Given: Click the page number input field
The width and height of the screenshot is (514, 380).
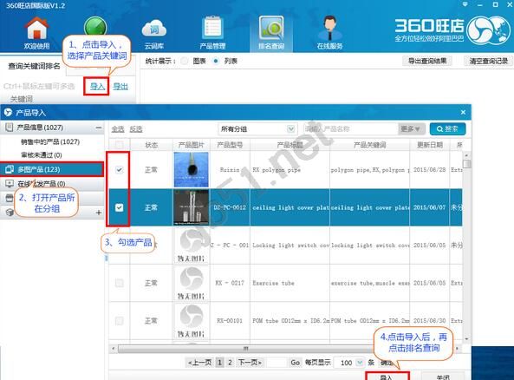Looking at the screenshot, I should coord(277,363).
